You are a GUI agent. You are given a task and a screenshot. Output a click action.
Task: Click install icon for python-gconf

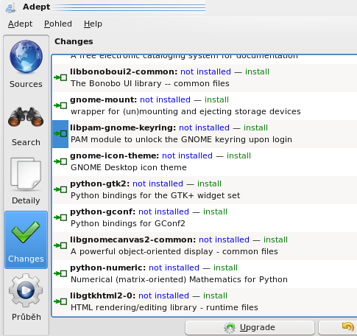point(60,217)
